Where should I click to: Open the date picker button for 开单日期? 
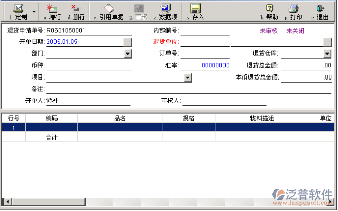(127, 42)
